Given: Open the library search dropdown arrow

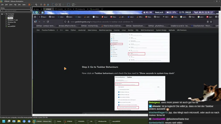Looking at the screenshot, I should 31,11.
